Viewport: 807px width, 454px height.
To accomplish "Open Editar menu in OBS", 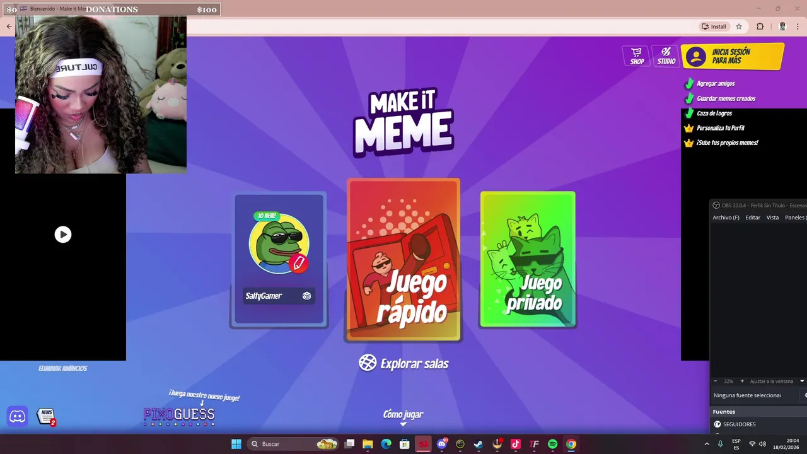I will (x=753, y=218).
